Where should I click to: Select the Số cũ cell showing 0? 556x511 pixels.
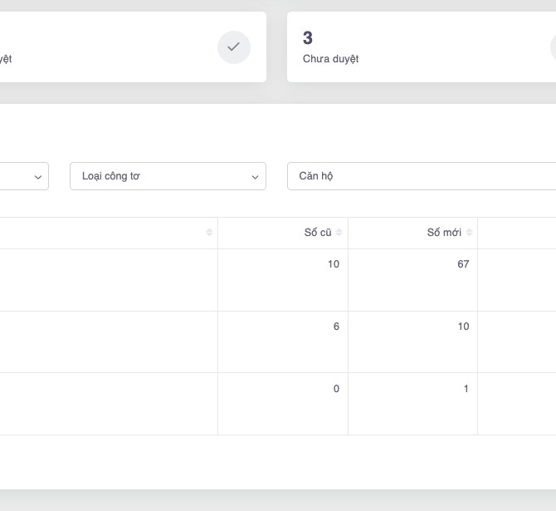[336, 389]
